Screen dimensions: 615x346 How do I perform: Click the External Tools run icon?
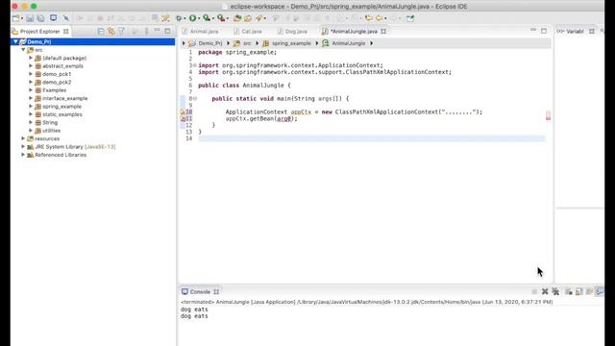pos(221,18)
